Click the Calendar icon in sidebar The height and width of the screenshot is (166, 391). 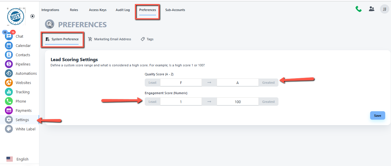click(9, 46)
